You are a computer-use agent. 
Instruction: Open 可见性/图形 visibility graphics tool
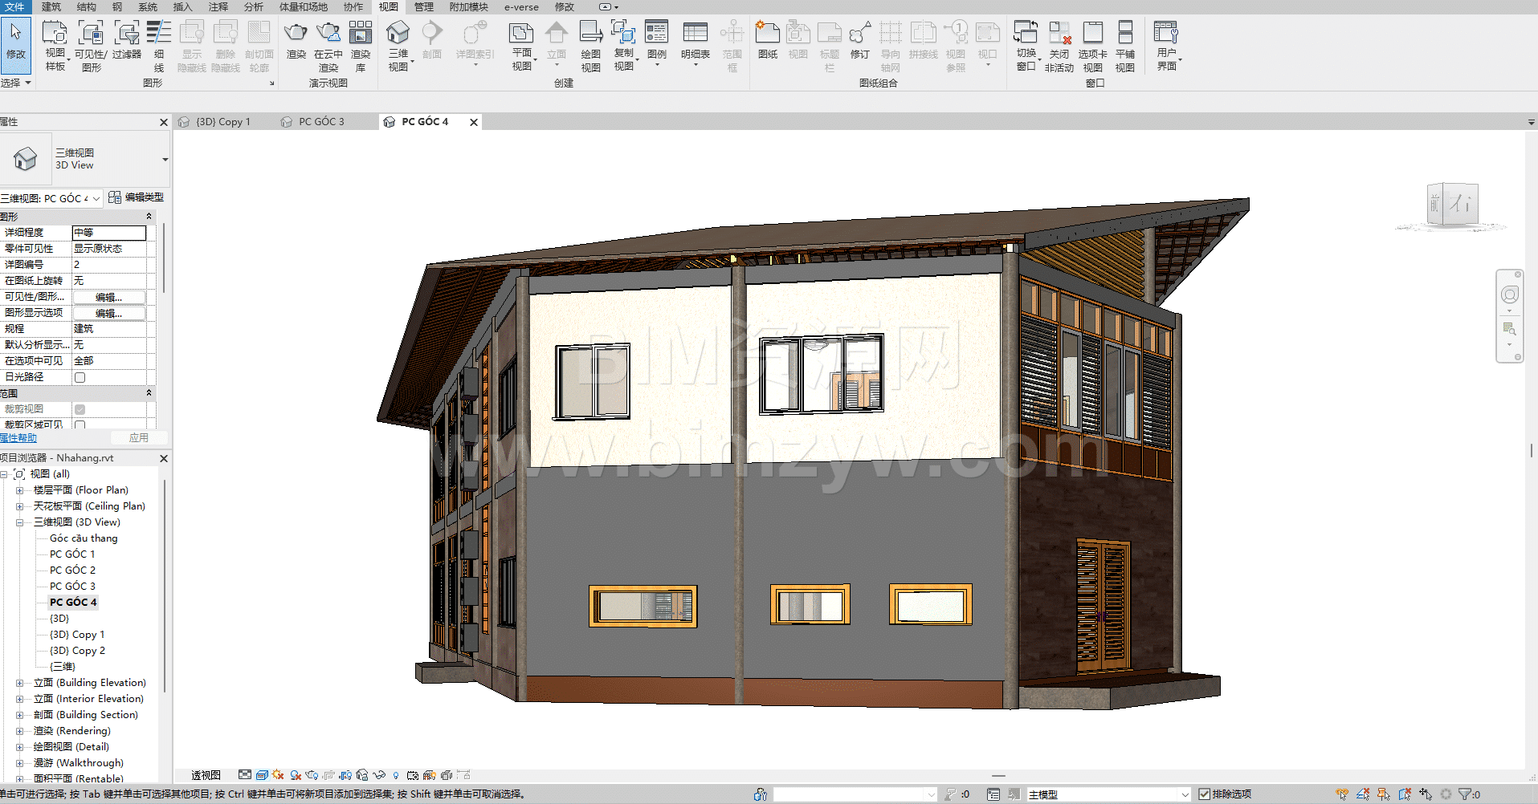tap(91, 45)
